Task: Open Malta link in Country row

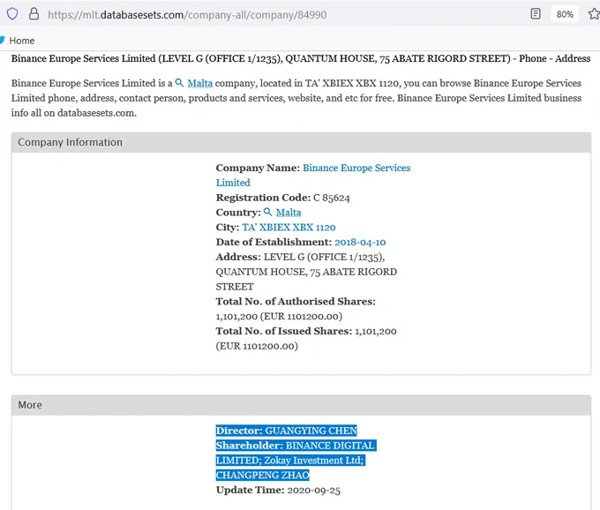Action: click(x=289, y=213)
